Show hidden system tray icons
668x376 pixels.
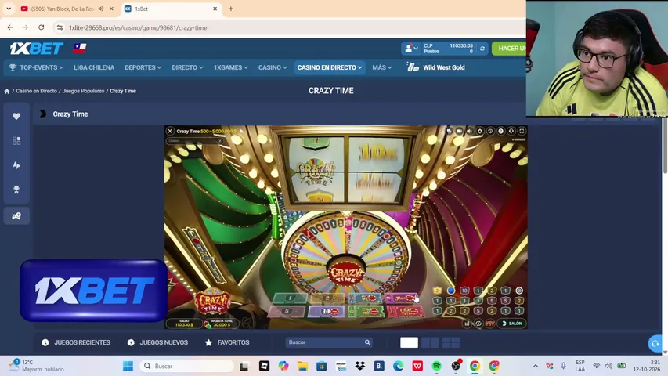(536, 366)
